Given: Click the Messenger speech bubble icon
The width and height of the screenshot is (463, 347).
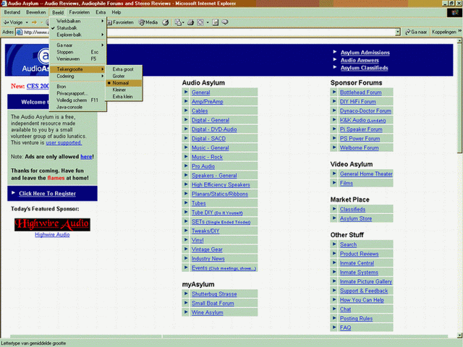Looking at the screenshot, I should tap(225, 22).
